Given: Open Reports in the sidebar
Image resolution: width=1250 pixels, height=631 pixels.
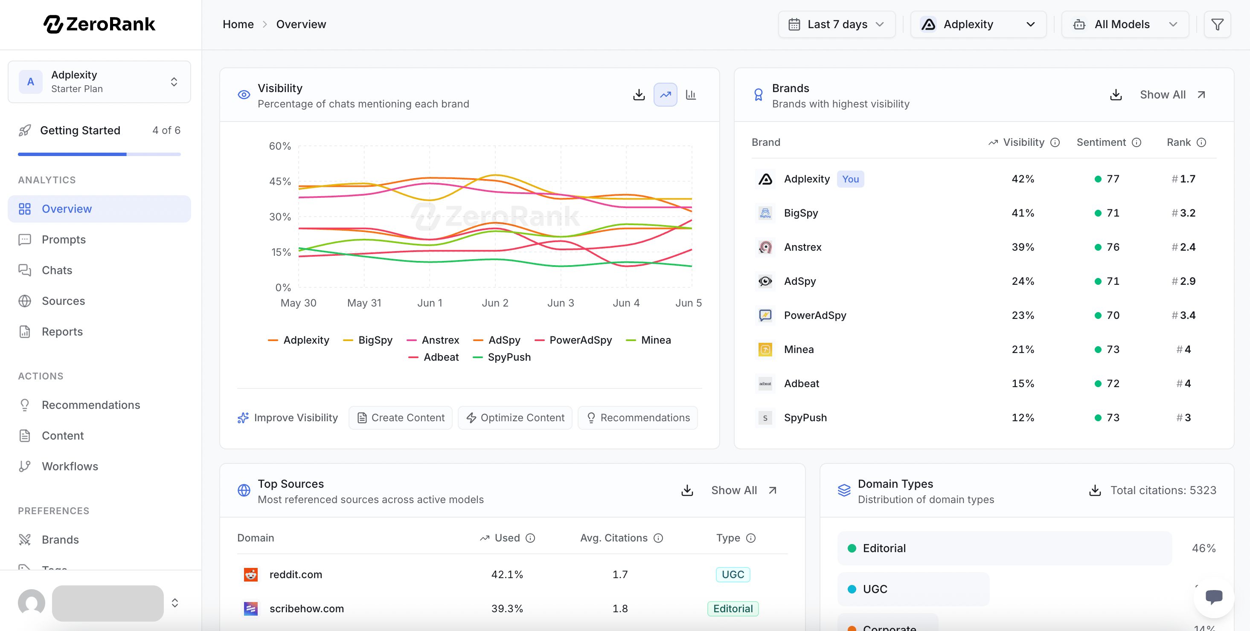Looking at the screenshot, I should [x=99, y=332].
